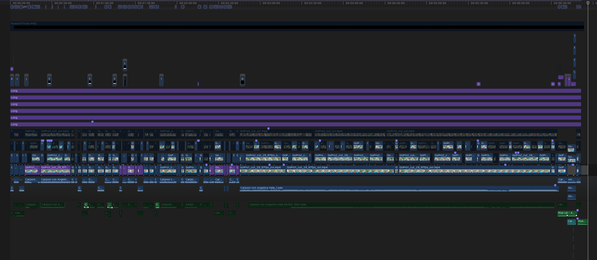Click the 00:01:00:00 timecode on the ruler
The width and height of the screenshot is (597, 260).
[x=105, y=3]
